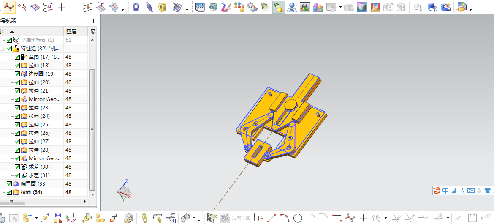Open the clapperboard animation icon
This screenshot has width=494, height=224.
coord(201,7)
